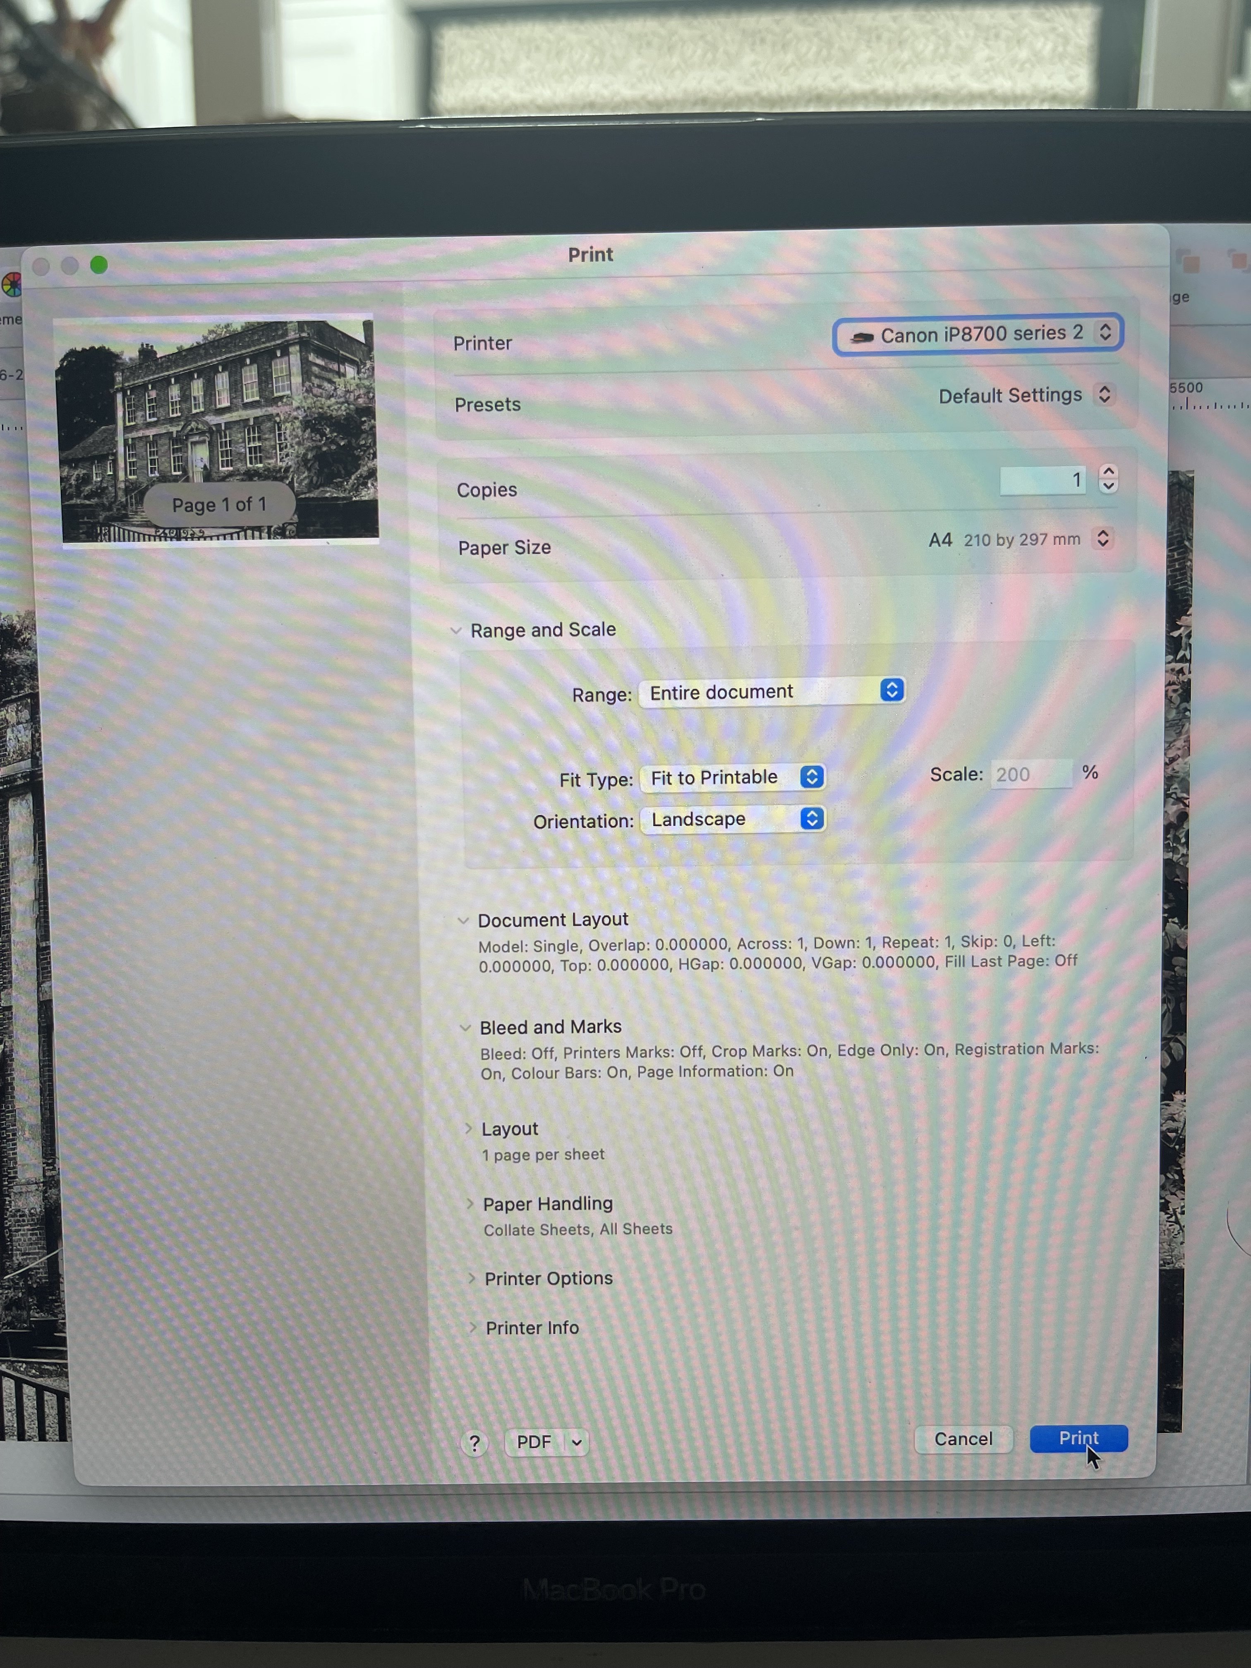Increase copies with stepper up arrow

[1108, 470]
